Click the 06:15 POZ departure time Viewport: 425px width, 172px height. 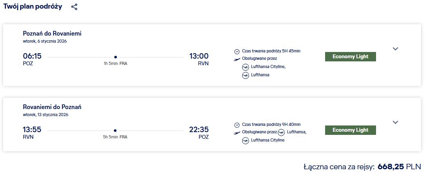click(32, 56)
